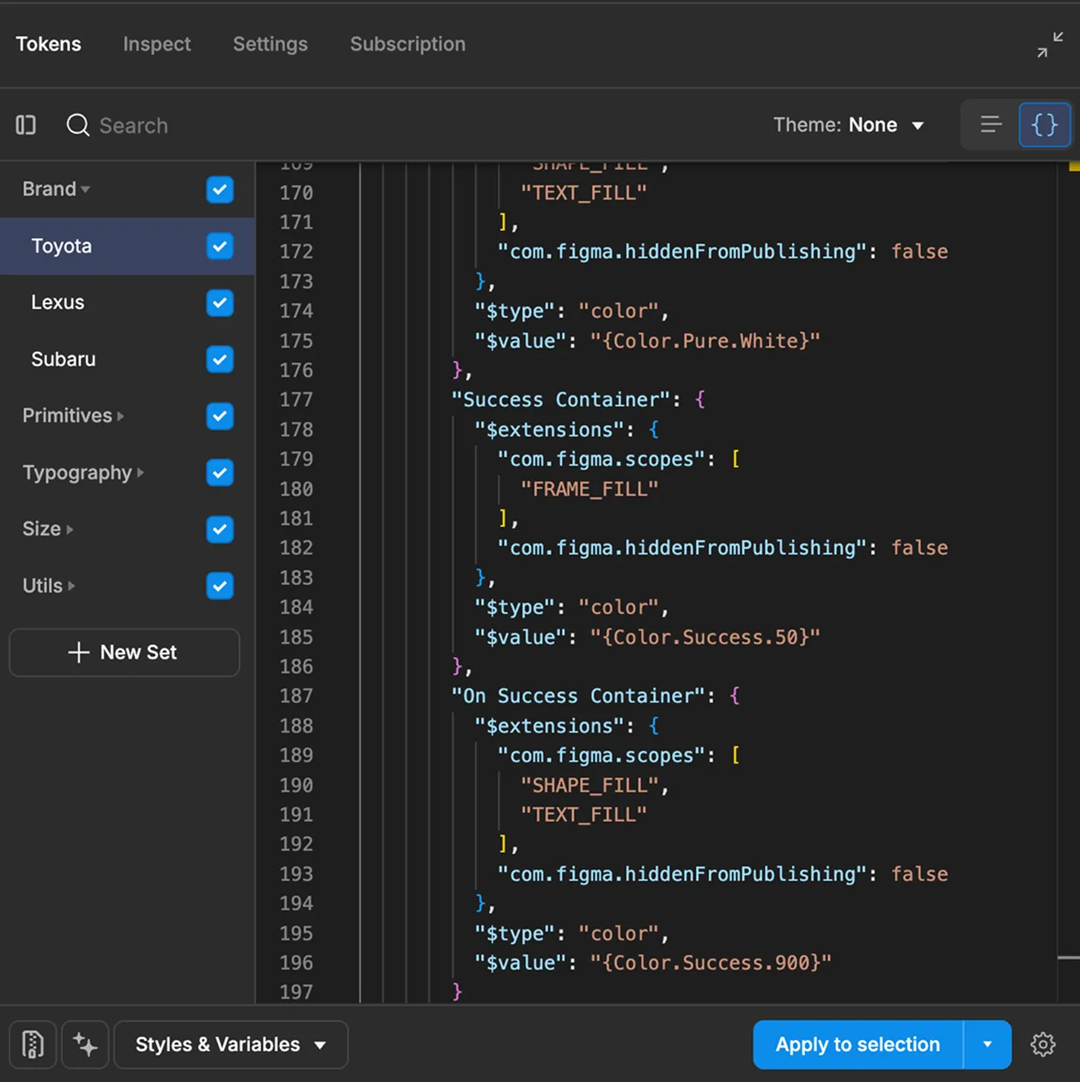
Task: Expand the Primitives group
Action: pos(120,416)
